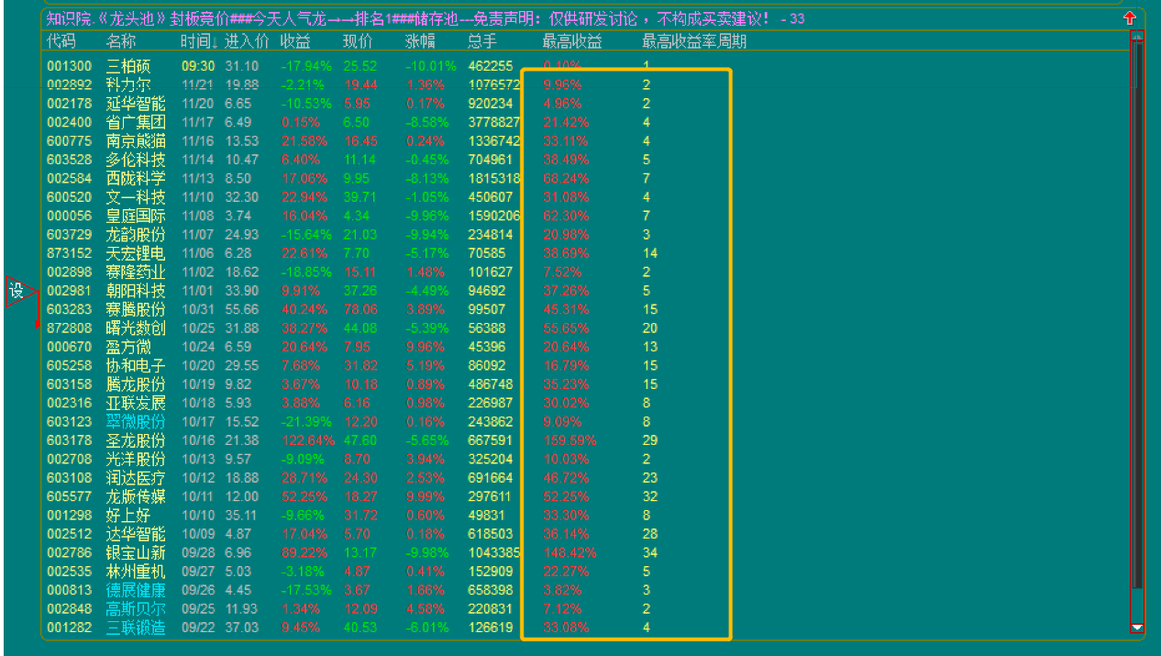This screenshot has width=1161, height=656.
Task: Select stock name 润达医疗
Action: coord(136,478)
